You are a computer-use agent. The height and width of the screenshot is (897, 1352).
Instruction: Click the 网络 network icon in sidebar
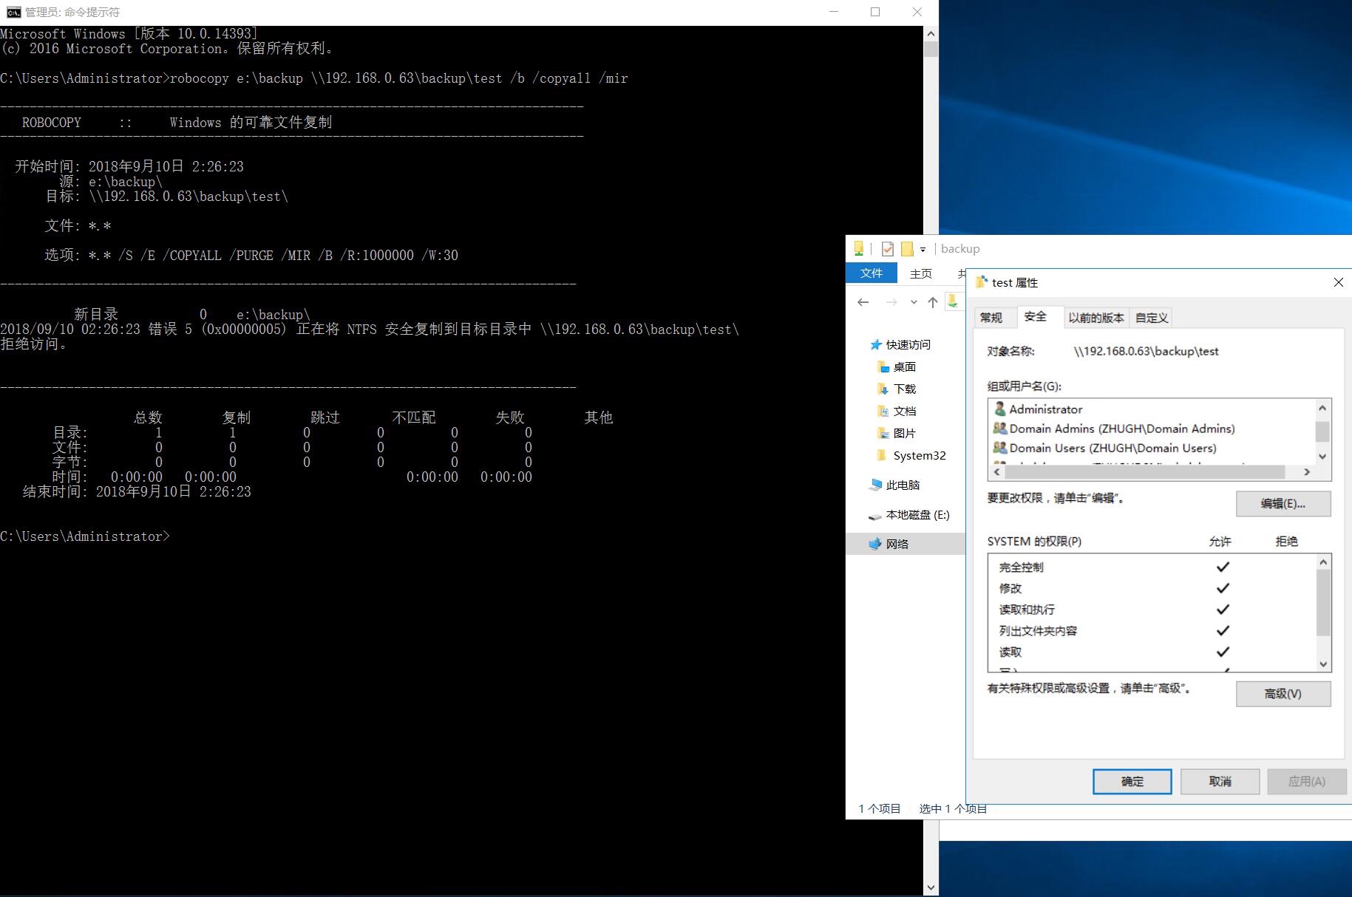click(875, 544)
